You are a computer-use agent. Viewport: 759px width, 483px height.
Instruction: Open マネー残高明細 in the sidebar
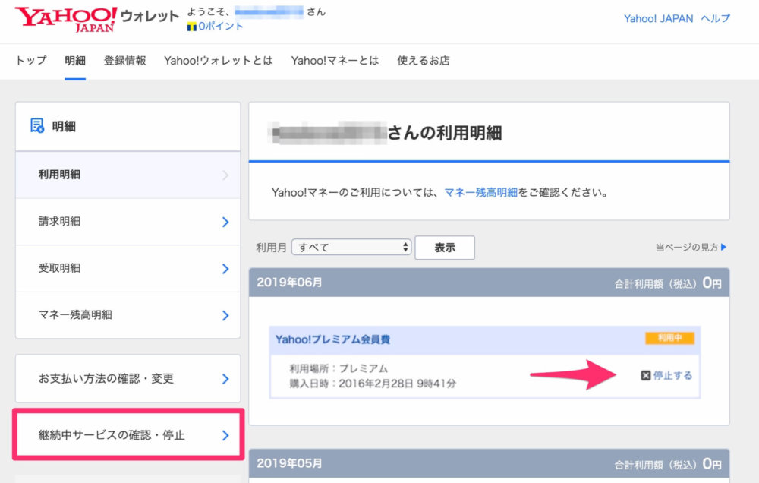128,315
